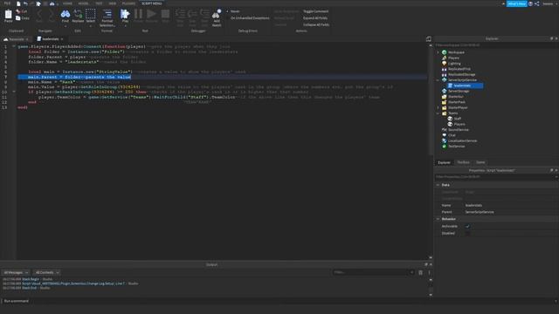The image size is (559, 314).
Task: Click the new file icon in title bar
Action: pyautogui.click(x=18, y=3)
